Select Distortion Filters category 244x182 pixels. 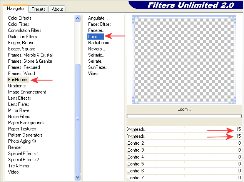pos(22,37)
